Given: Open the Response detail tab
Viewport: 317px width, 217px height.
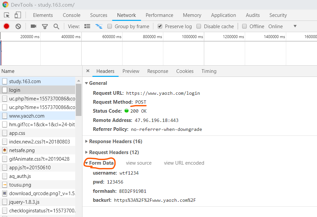Looking at the screenshot, I should click(158, 71).
